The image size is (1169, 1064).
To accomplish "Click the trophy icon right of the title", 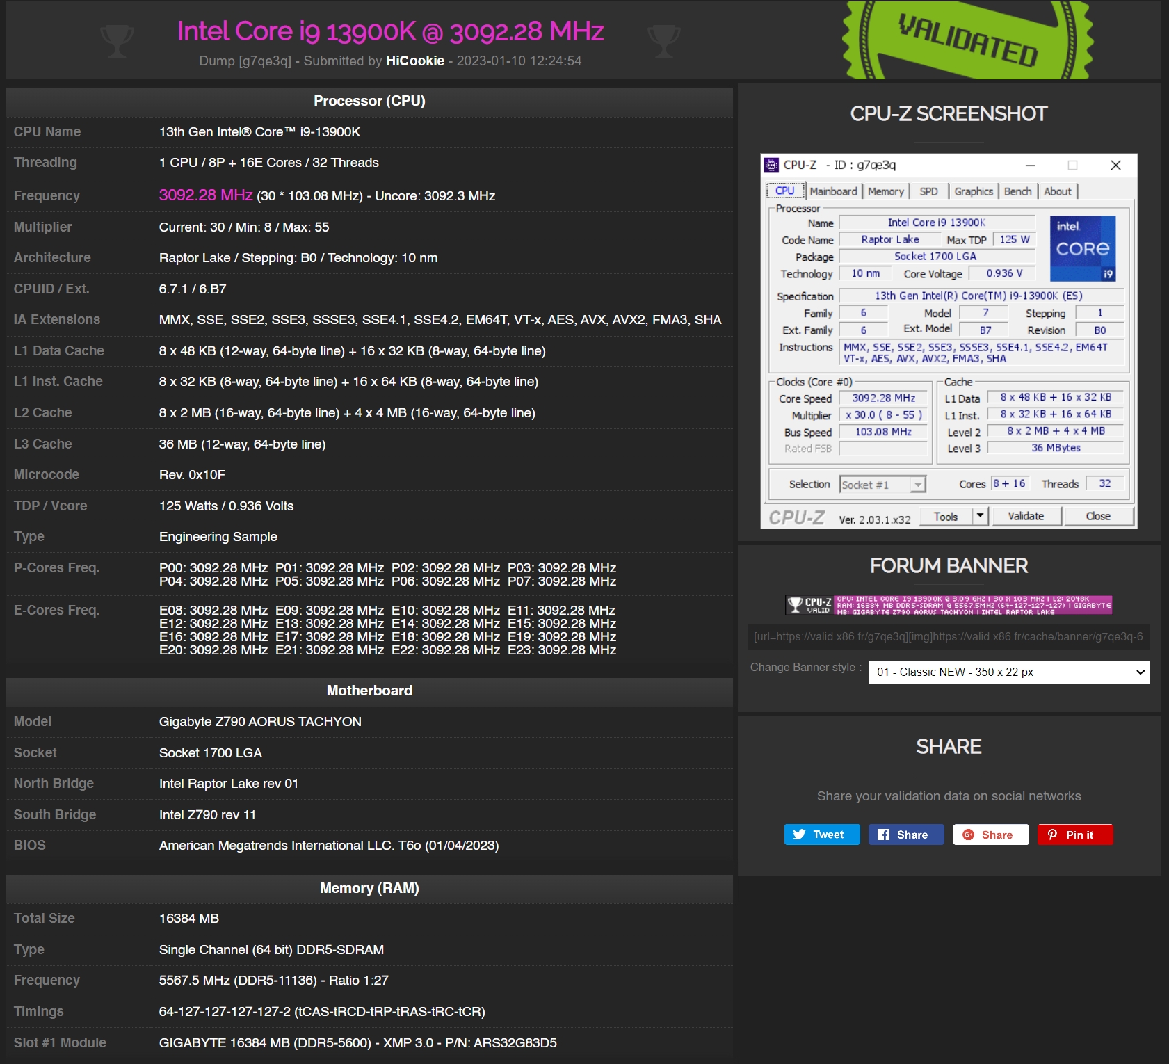I will click(663, 41).
